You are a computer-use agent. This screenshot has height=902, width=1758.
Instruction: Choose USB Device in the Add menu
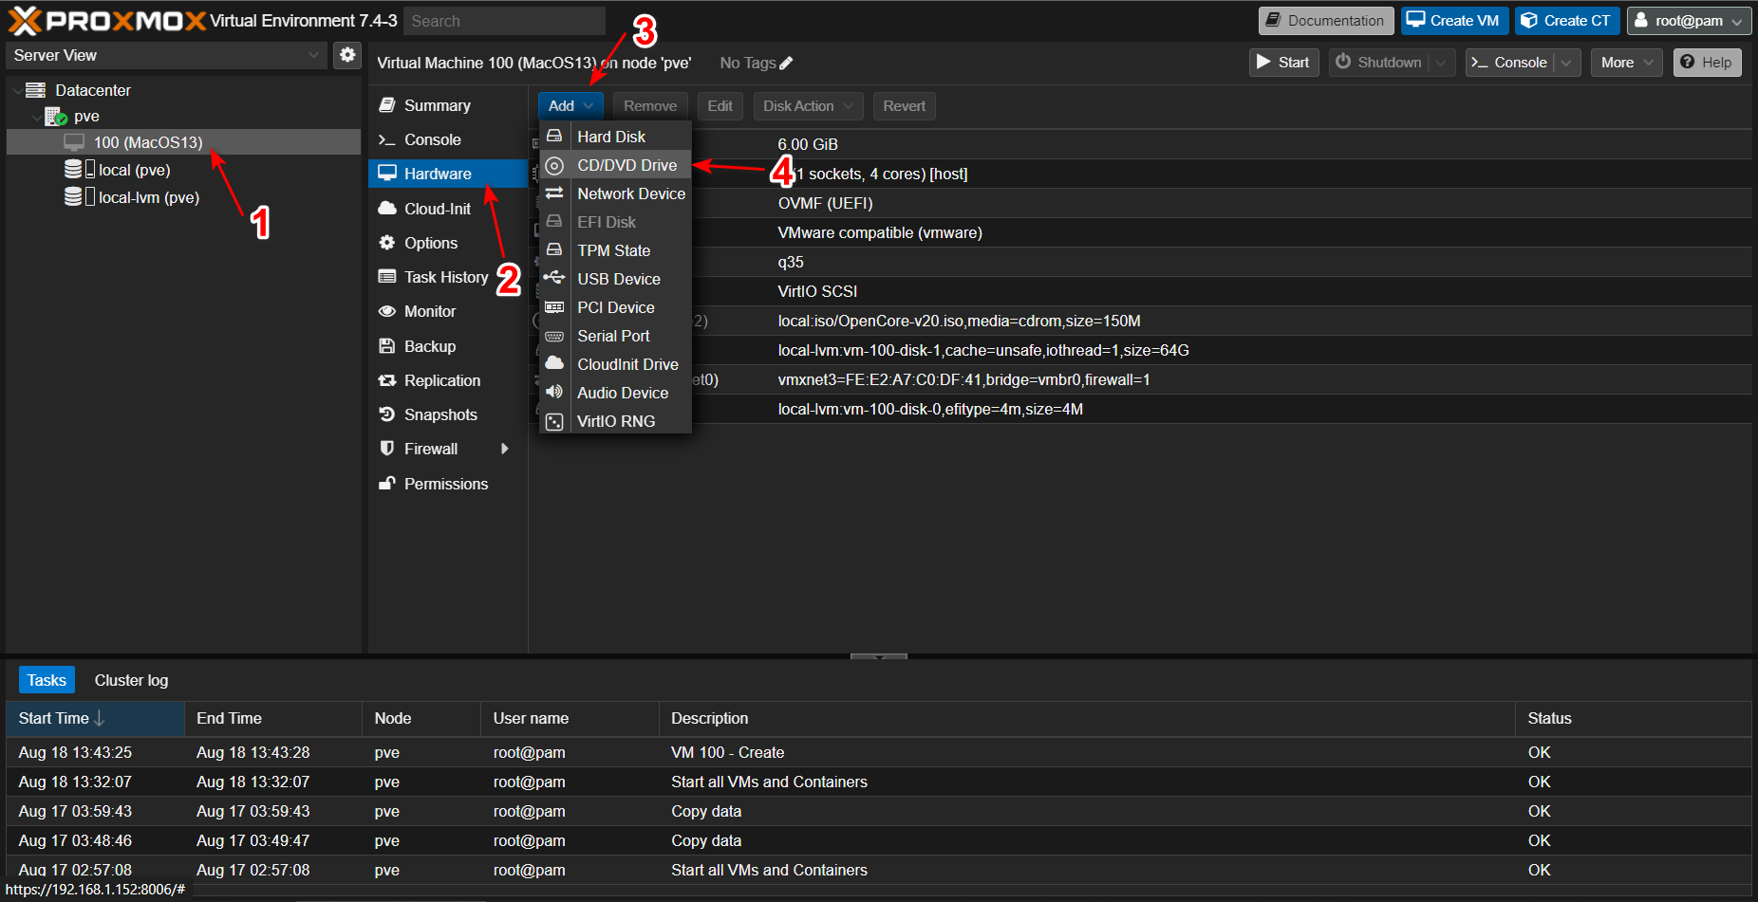[618, 279]
